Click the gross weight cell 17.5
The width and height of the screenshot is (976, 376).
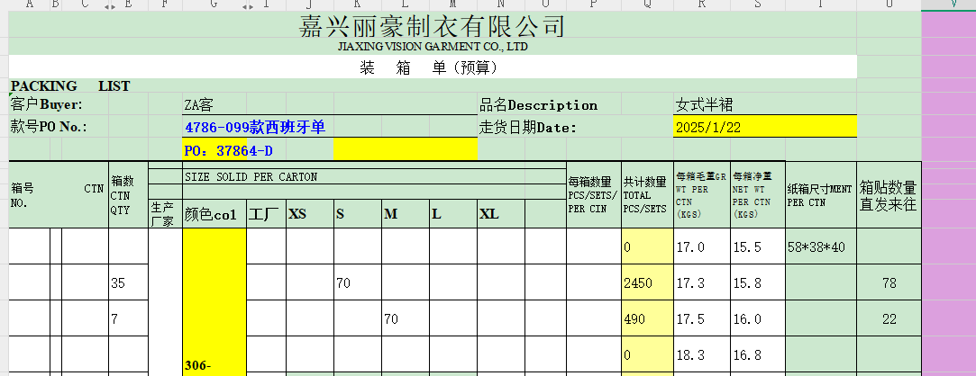click(x=701, y=319)
